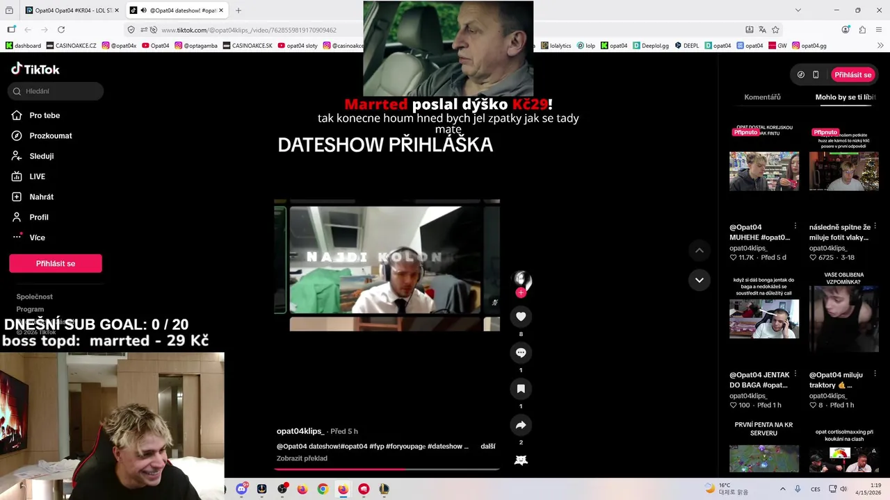The height and width of the screenshot is (500, 890).
Task: Open the LIVE section
Action: [37, 176]
